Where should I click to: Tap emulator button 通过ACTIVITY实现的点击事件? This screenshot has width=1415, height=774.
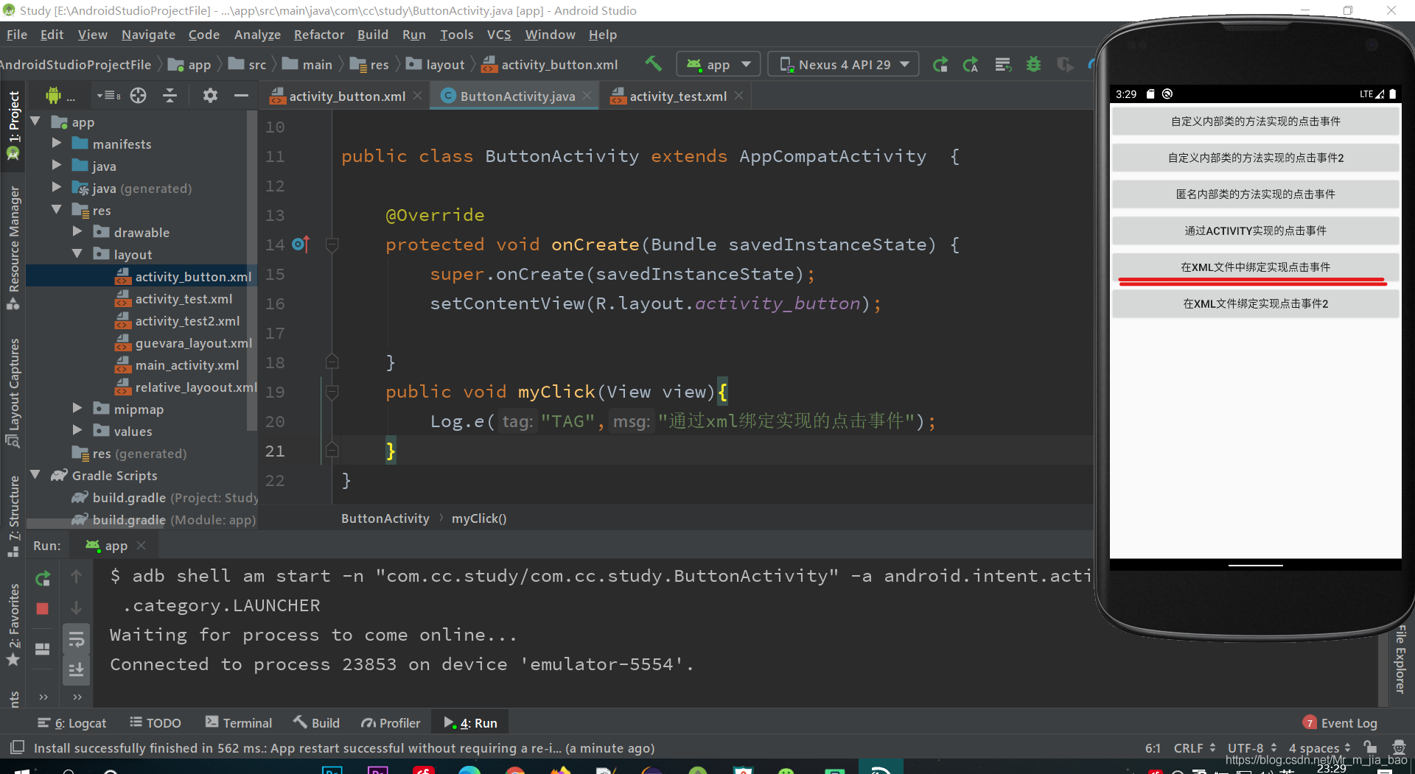click(x=1255, y=231)
